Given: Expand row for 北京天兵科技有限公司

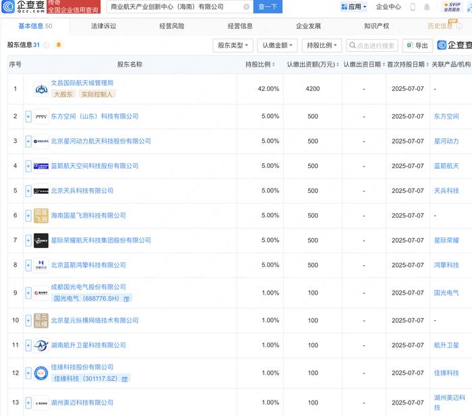Looking at the screenshot, I should tap(28, 191).
